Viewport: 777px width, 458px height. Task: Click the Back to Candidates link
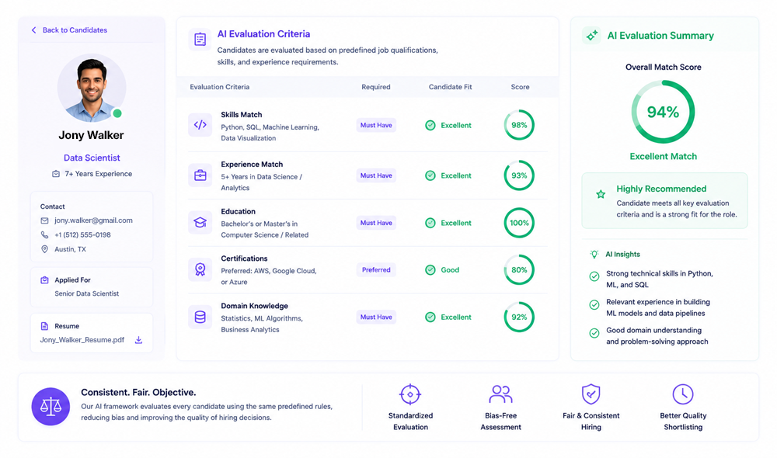click(x=69, y=30)
